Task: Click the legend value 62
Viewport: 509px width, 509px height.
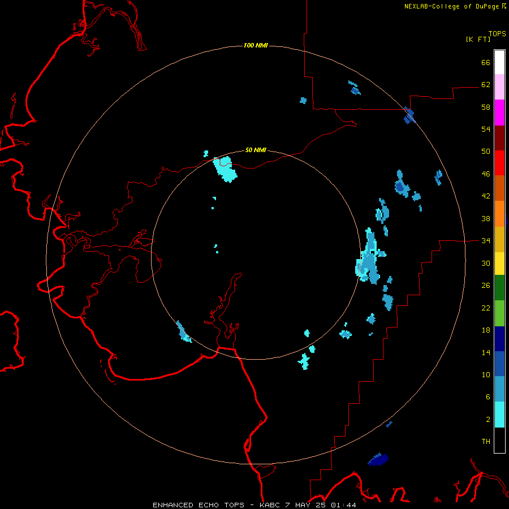Action: (486, 84)
